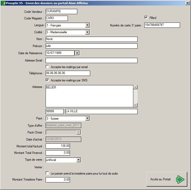Click the Montant Total Financé field
This screenshot has width=191, height=190.
(x=58, y=153)
